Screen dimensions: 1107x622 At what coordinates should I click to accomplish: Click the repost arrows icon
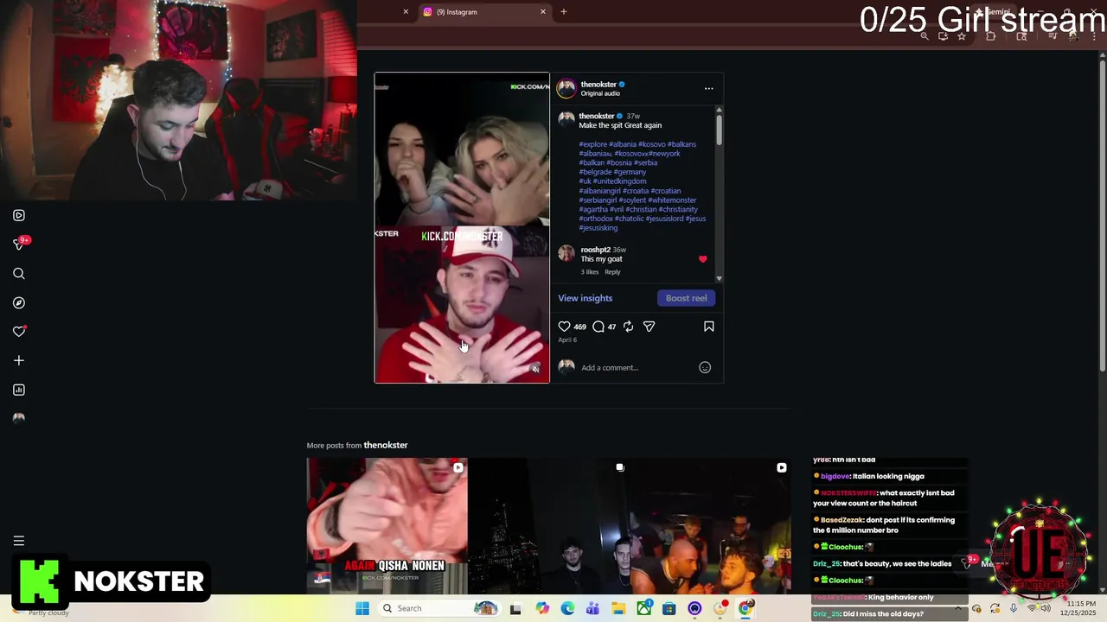(629, 327)
